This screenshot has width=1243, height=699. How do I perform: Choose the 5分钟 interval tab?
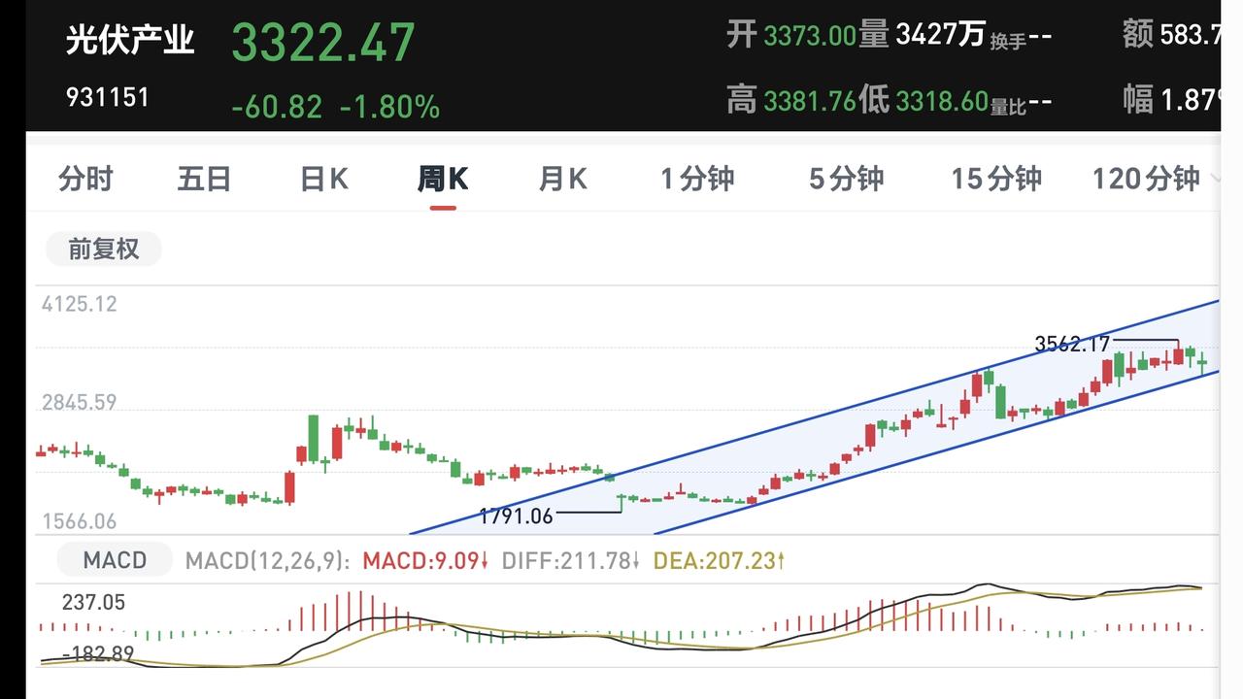846,179
